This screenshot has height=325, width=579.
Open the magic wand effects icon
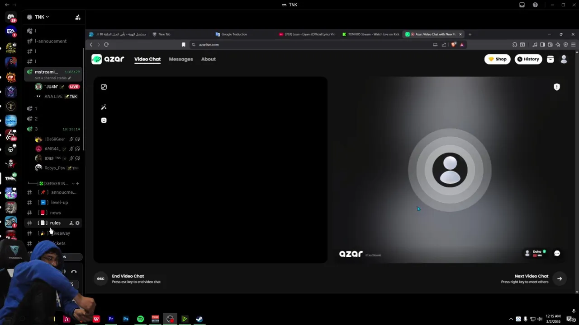[x=104, y=107]
